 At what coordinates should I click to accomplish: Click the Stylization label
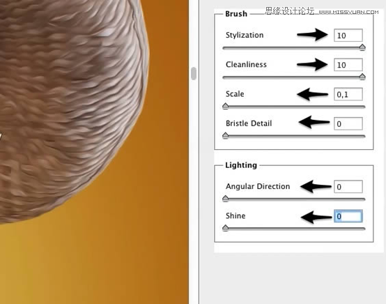coord(245,35)
